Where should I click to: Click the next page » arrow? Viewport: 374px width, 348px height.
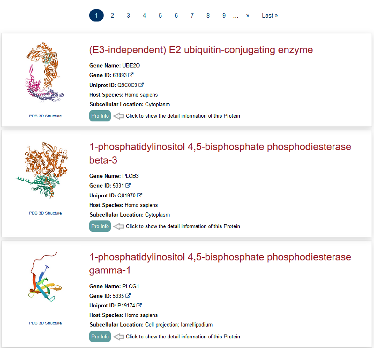(248, 15)
